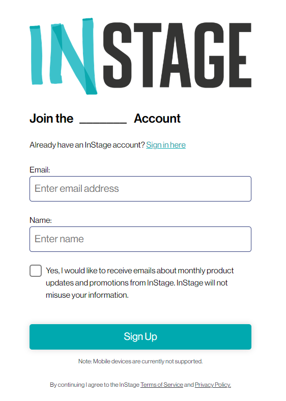This screenshot has width=286, height=401.
Task: Click the 'Join the' heading text
Action: click(x=51, y=119)
